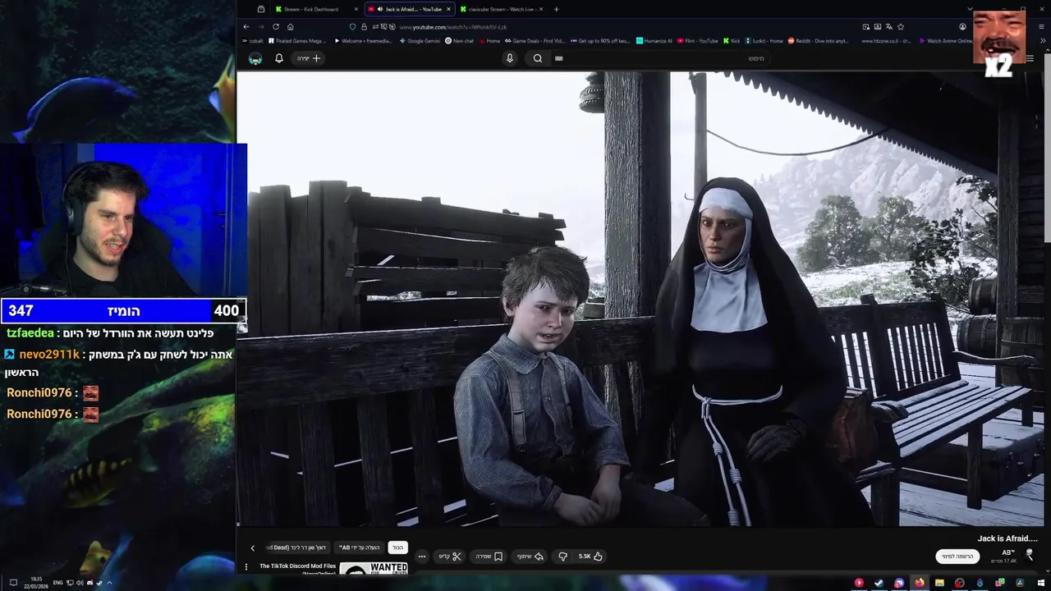
Task: Open the volume speaker tray icon
Action: coord(80,583)
